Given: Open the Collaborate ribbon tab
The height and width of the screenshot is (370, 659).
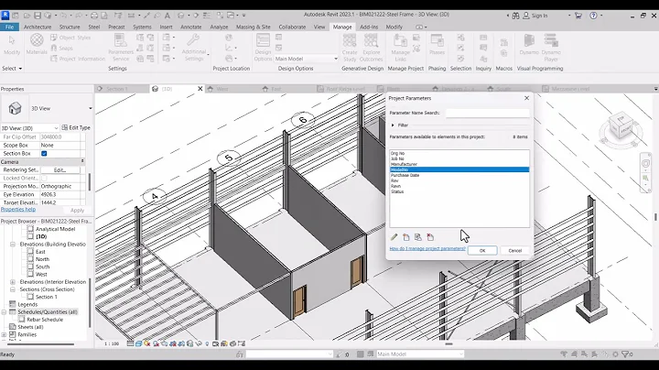Looking at the screenshot, I should click(292, 27).
